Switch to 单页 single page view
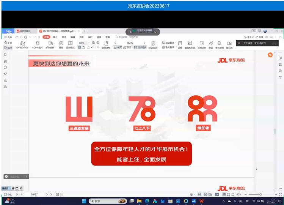Screen dimensions: 284x205 pyautogui.click(x=117, y=47)
